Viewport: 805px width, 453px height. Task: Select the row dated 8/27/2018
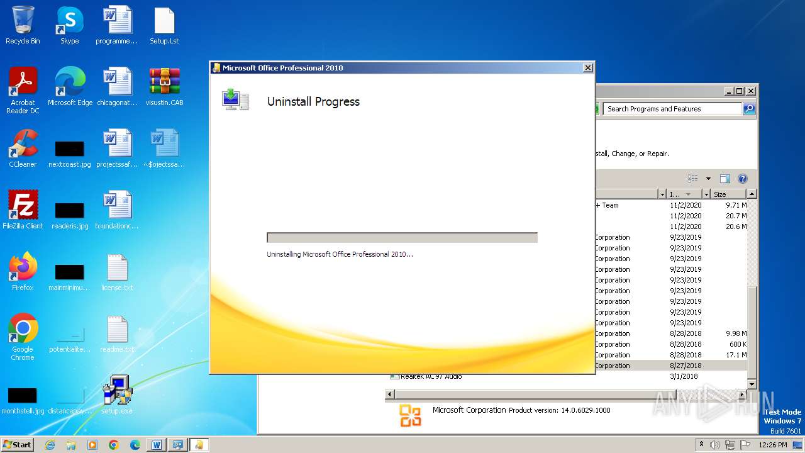click(x=671, y=366)
